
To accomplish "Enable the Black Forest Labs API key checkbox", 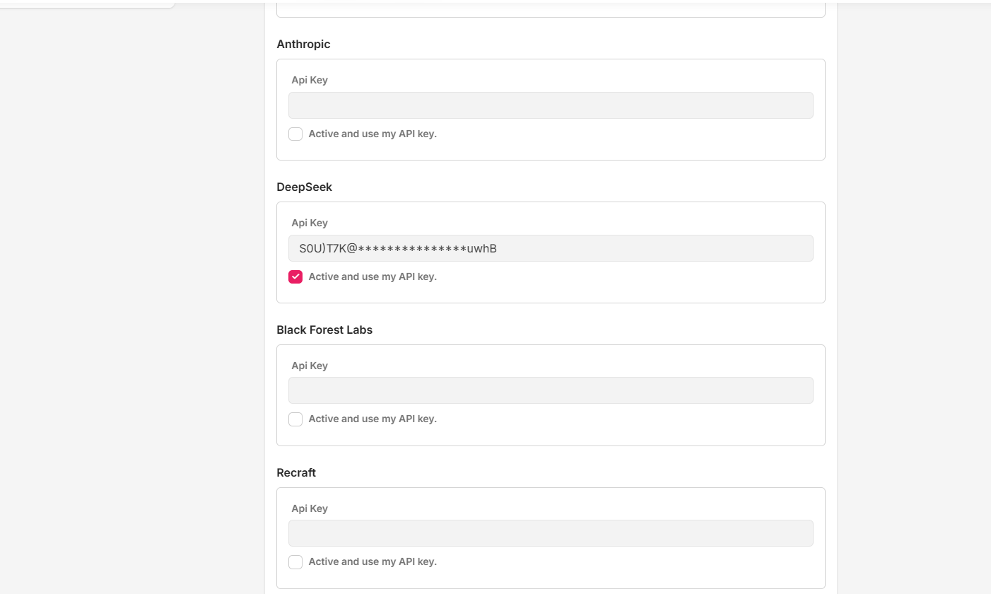I will point(295,419).
